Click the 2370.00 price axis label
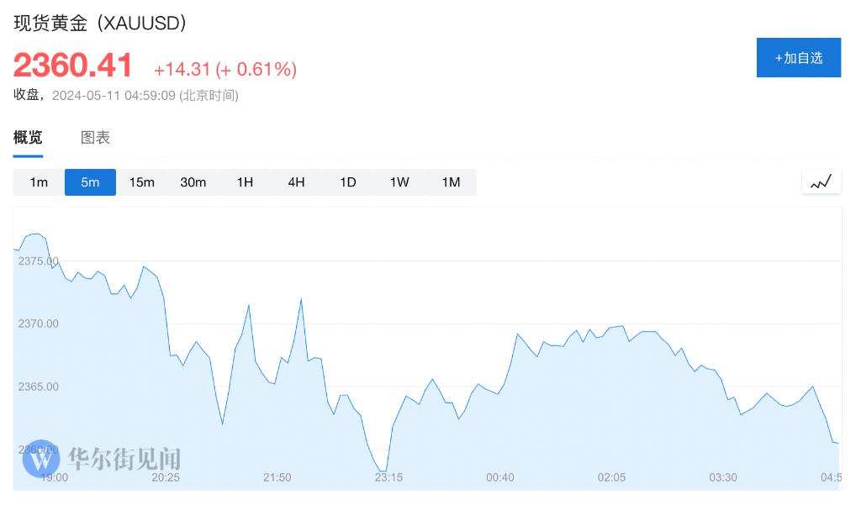The width and height of the screenshot is (861, 505). pos(38,324)
